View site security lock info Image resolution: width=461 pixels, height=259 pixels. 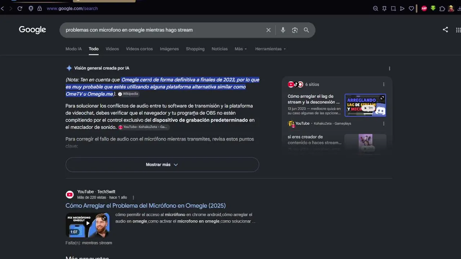coord(40,8)
